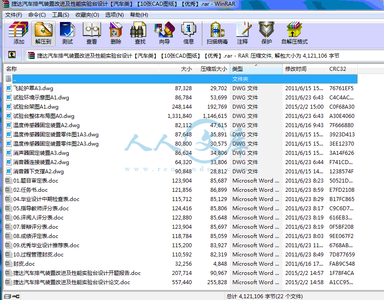Open the 帮助(H) menu

[139, 15]
